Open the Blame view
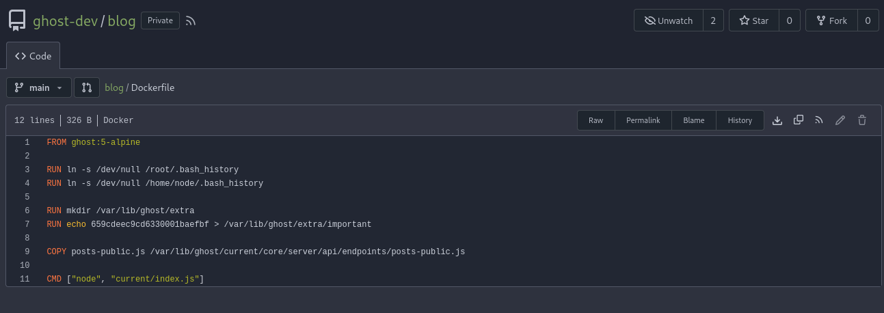Image resolution: width=884 pixels, height=313 pixels. (694, 120)
